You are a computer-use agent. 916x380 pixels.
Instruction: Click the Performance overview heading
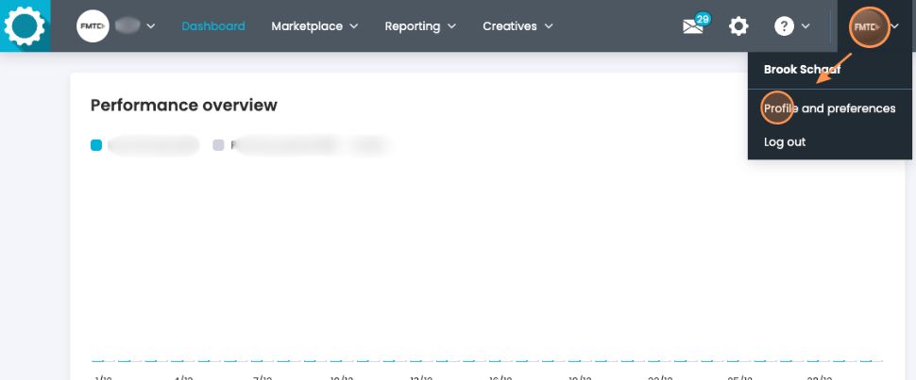(x=183, y=105)
